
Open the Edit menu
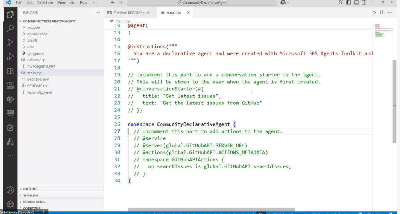tap(29, 3)
